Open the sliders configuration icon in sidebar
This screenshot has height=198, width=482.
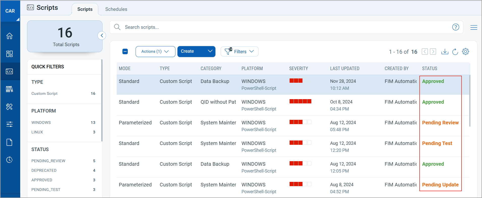pyautogui.click(x=10, y=124)
